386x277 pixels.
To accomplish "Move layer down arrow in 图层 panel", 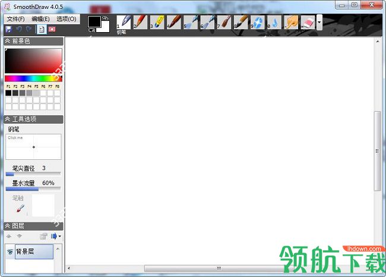I will 19,236.
